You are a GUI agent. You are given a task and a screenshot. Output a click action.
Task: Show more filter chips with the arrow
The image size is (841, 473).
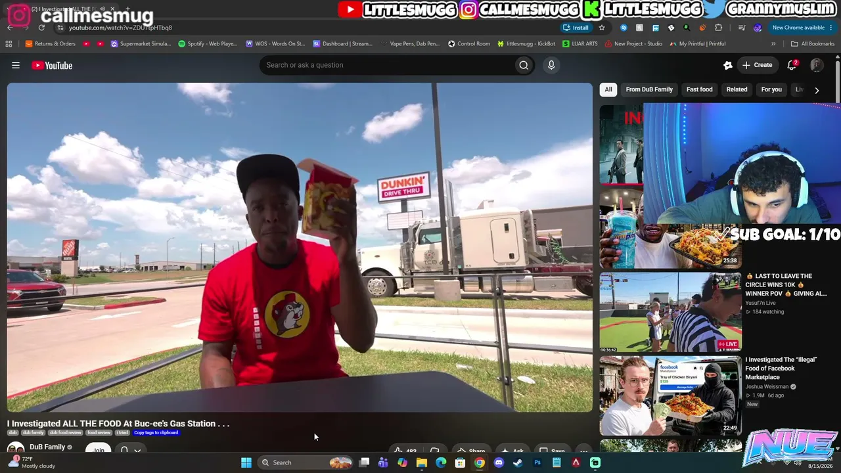(x=817, y=90)
